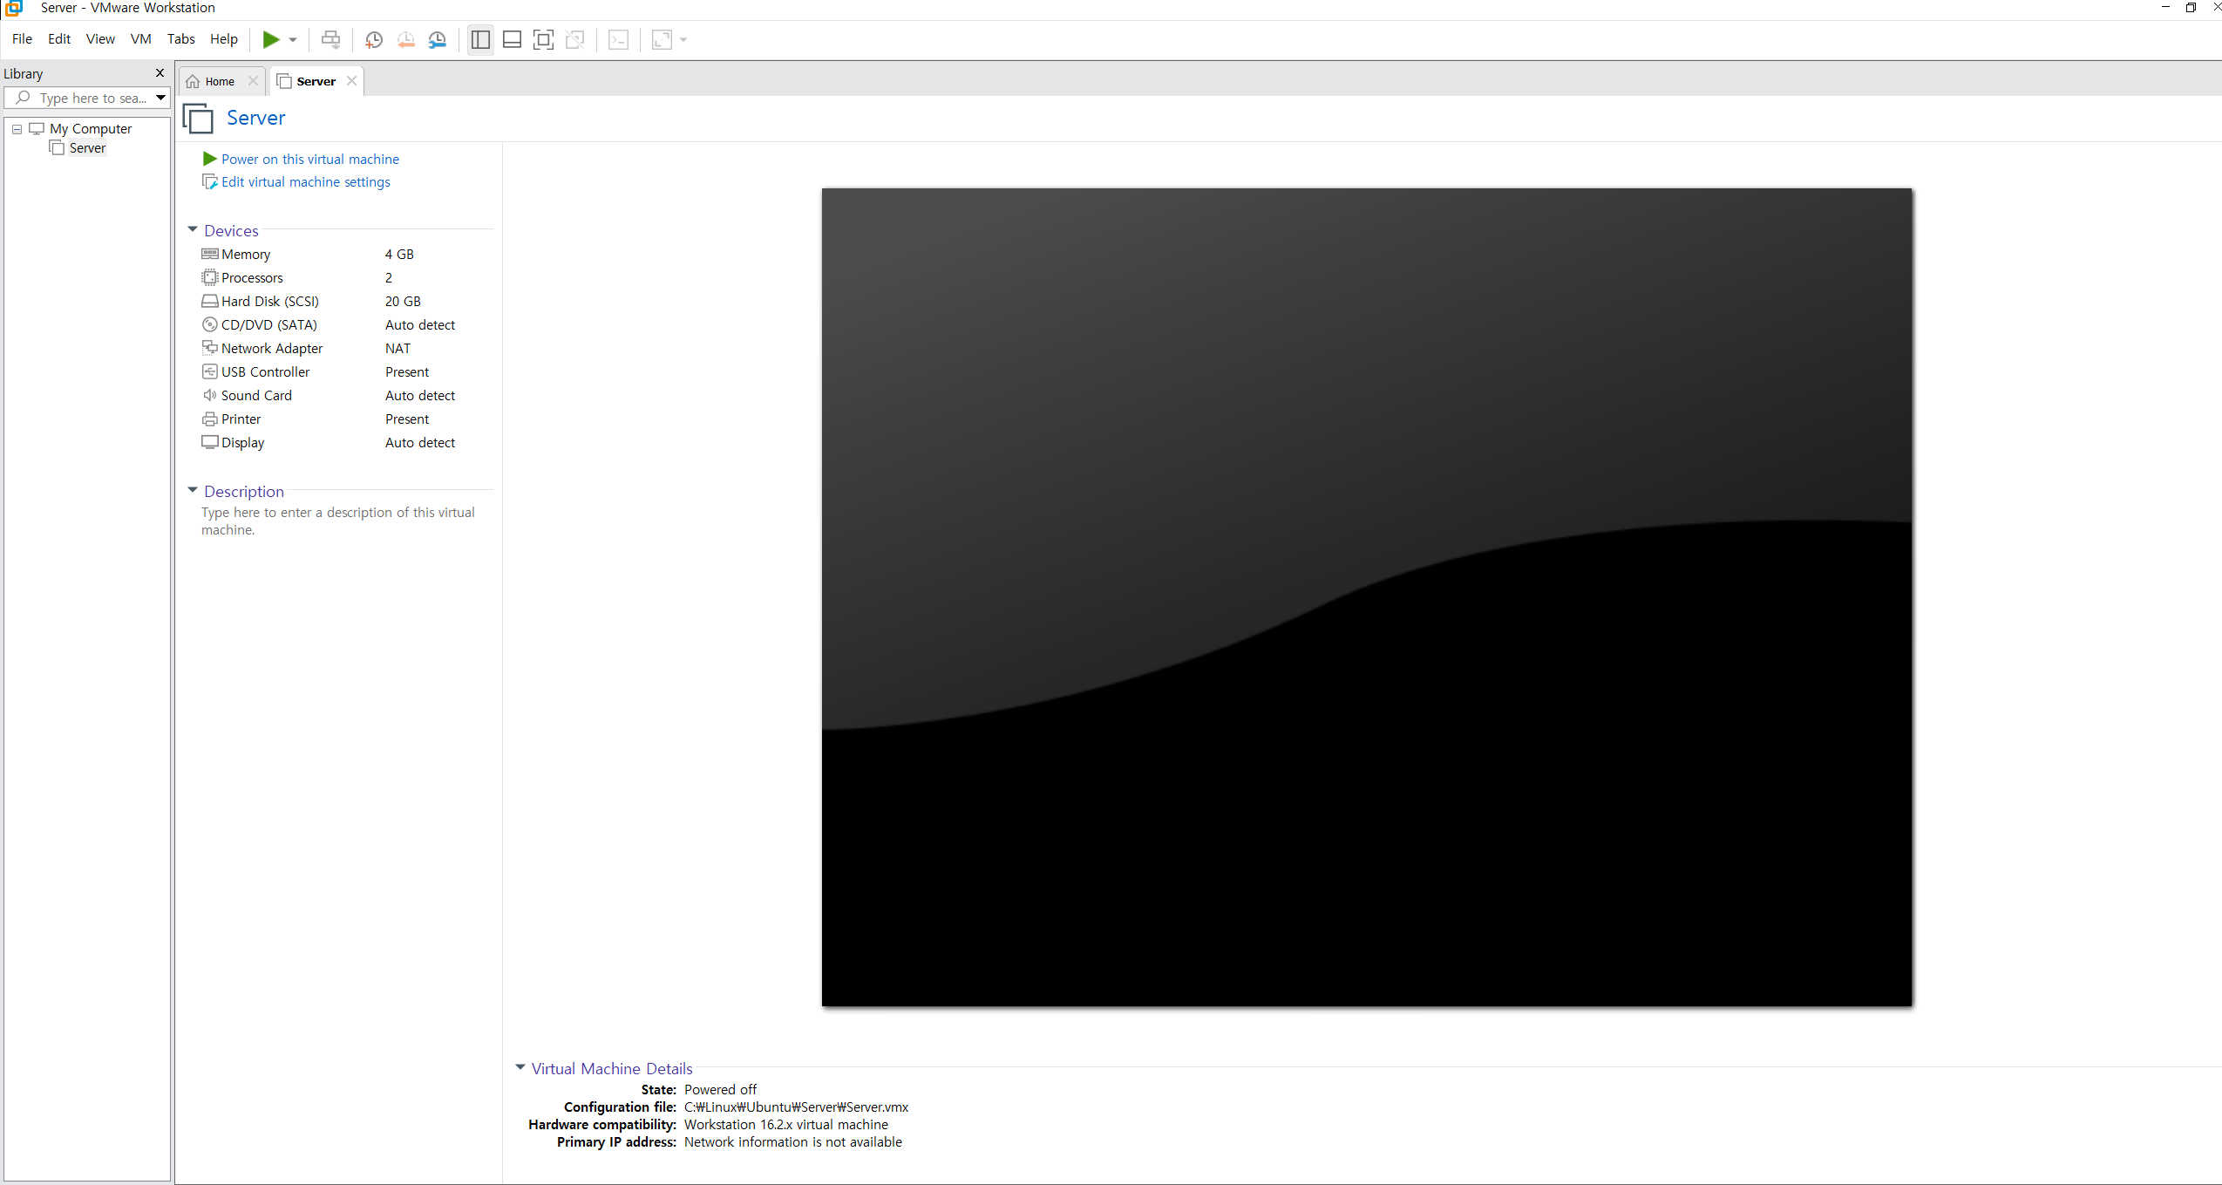This screenshot has width=2222, height=1185.
Task: Enter full screen mode via toolbar icon
Action: coord(543,40)
